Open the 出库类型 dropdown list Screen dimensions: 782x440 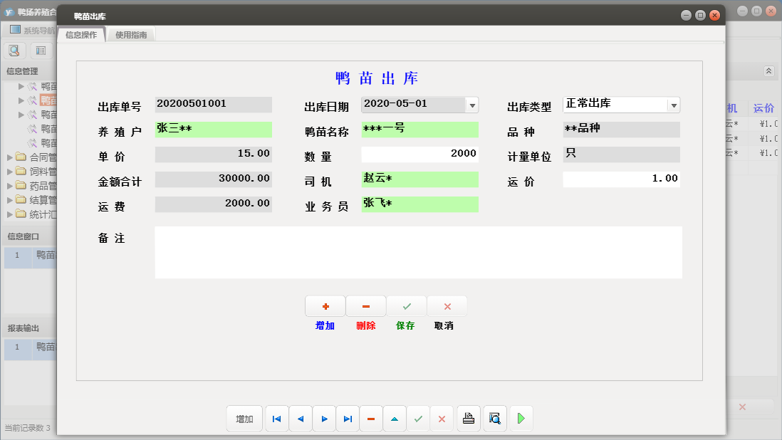[x=672, y=105]
